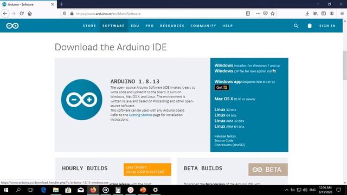Open Microsoft Store from taskbar
Image resolution: width=347 pixels, height=195 pixels.
68,190
